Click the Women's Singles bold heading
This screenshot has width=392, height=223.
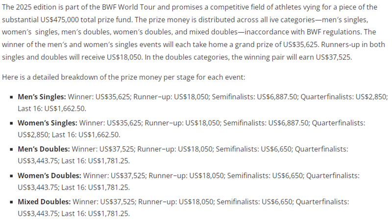(x=48, y=123)
